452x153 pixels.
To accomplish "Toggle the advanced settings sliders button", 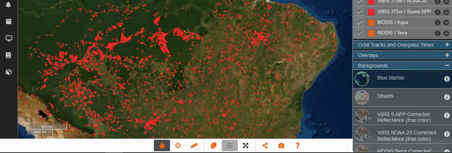I will (x=229, y=146).
